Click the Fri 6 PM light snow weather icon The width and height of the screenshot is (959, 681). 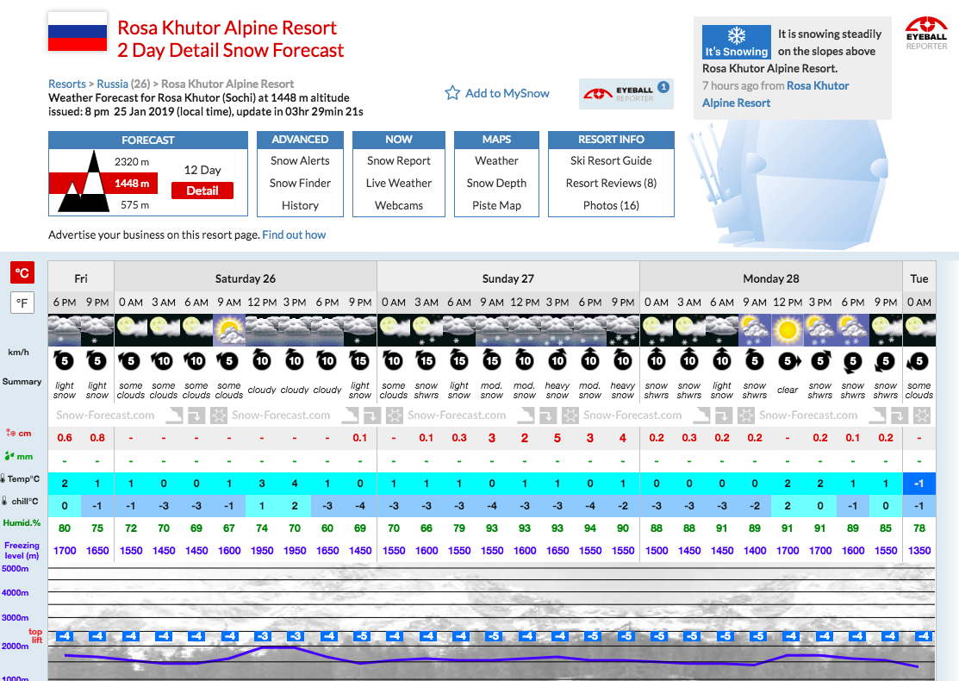[x=65, y=330]
